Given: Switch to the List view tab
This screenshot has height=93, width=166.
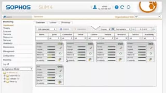Looking at the screenshot, I should [x=53, y=22].
